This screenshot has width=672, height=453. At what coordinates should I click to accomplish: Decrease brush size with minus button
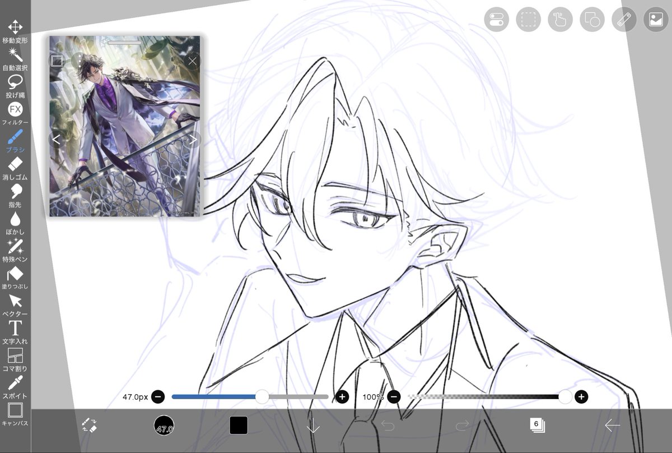coord(158,397)
